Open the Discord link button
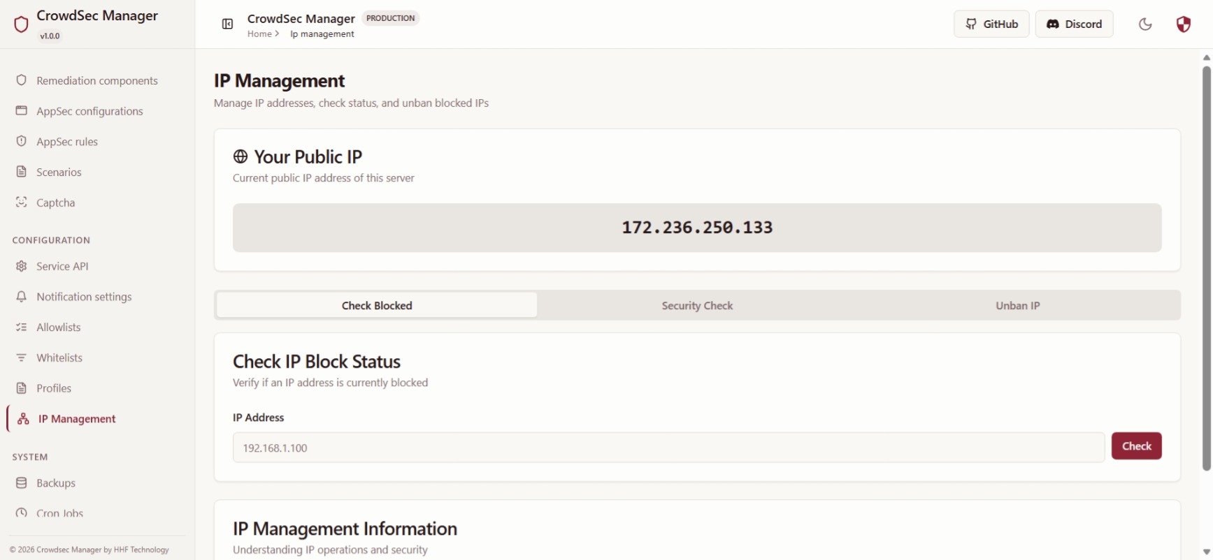This screenshot has width=1213, height=560. (1074, 24)
